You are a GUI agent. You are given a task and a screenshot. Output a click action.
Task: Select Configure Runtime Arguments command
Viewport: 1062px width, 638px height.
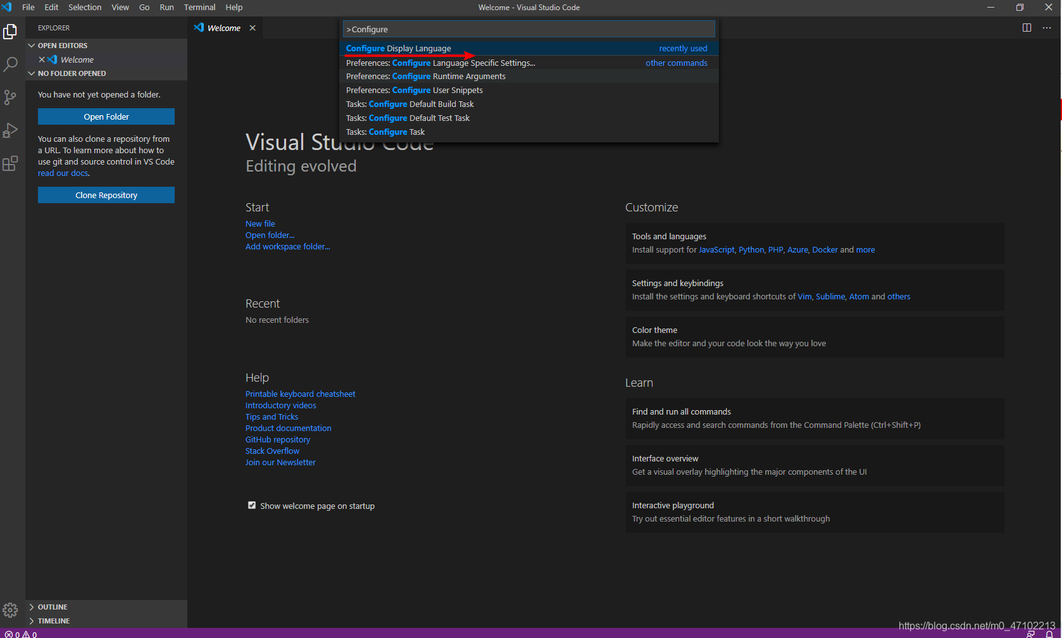(529, 76)
